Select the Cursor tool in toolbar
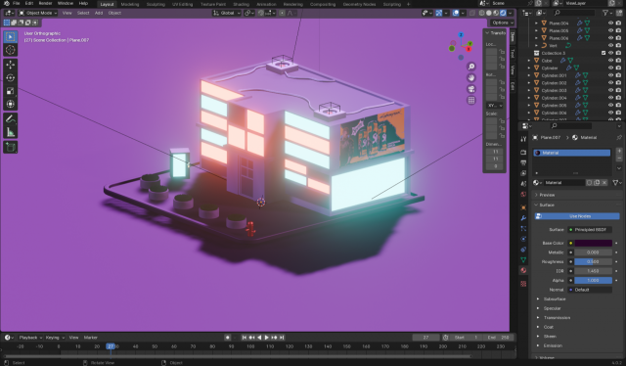The width and height of the screenshot is (626, 366). click(x=11, y=50)
